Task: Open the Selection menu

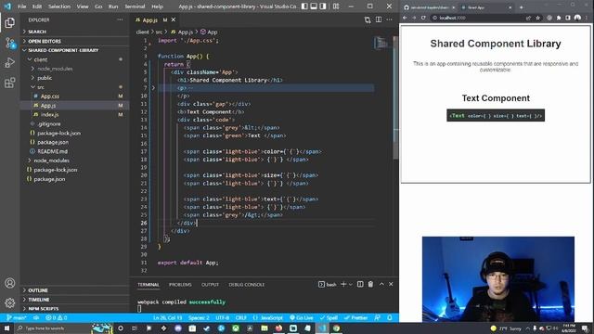Action: point(59,6)
